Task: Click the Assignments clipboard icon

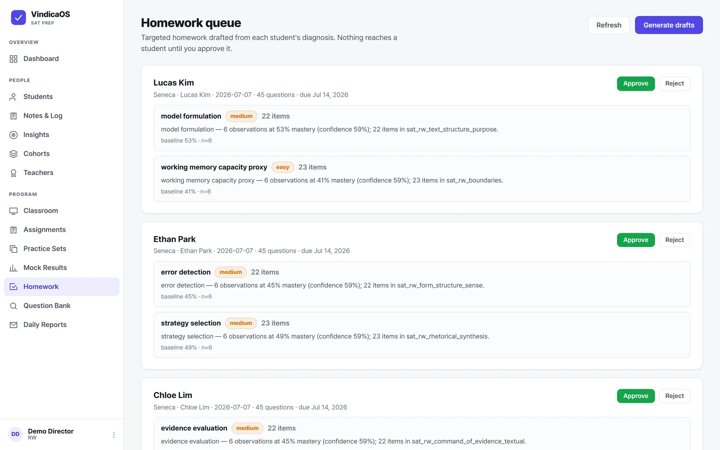Action: coord(13,230)
